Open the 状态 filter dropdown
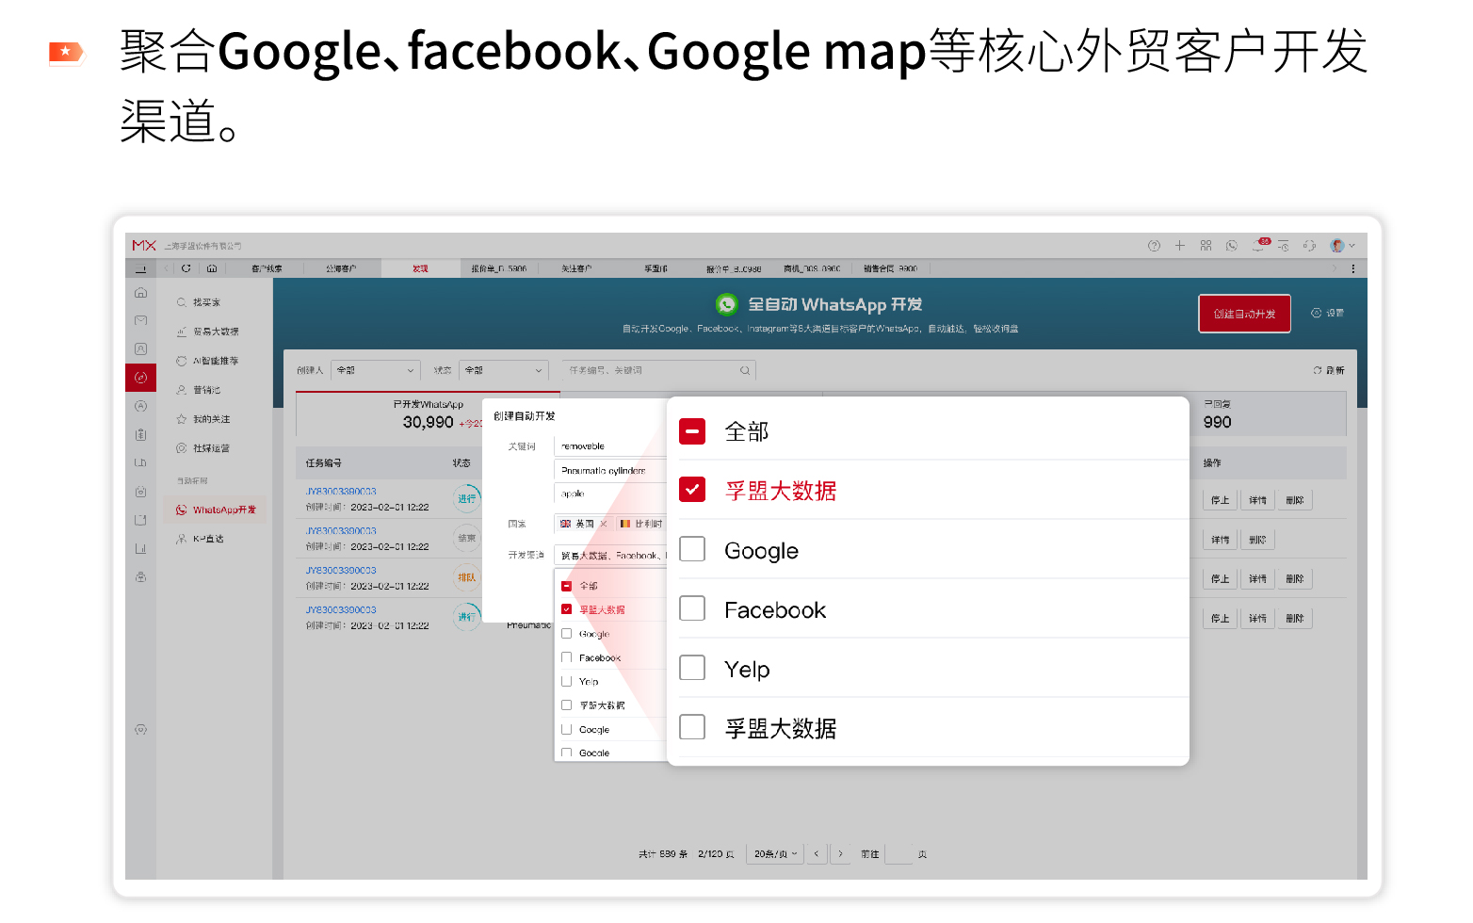Viewport: 1473px width, 923px height. tap(503, 370)
